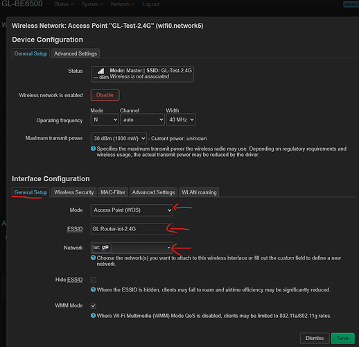Click the red Disable button

click(x=105, y=95)
